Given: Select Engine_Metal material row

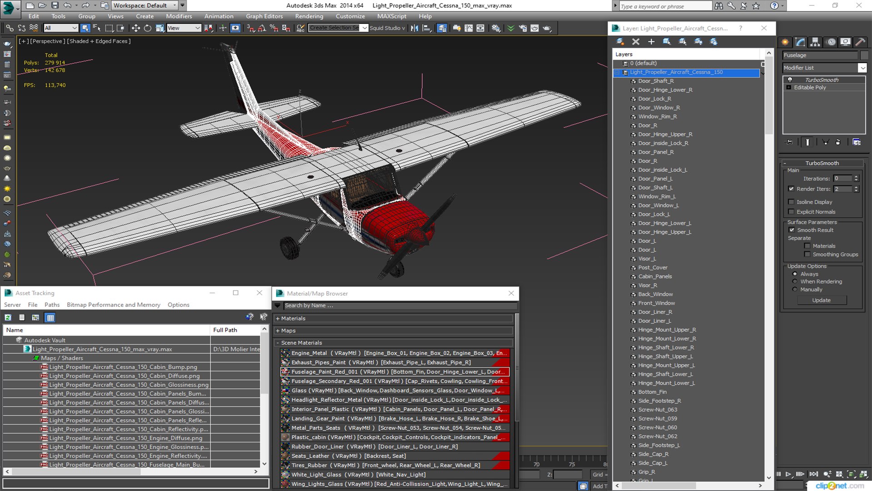Looking at the screenshot, I should point(395,353).
